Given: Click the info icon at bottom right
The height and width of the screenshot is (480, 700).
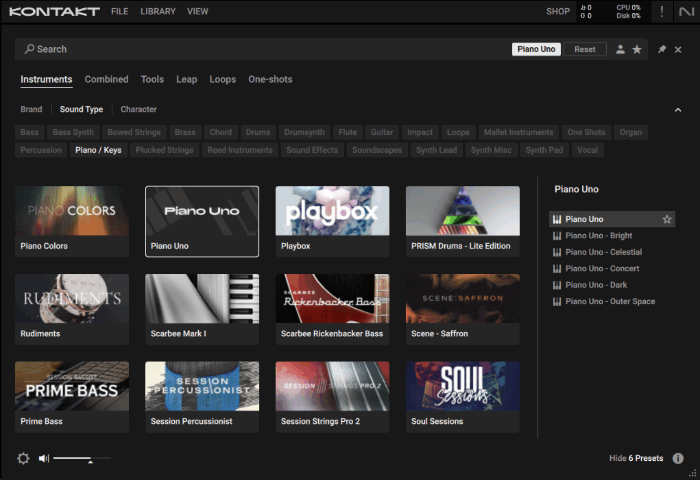Looking at the screenshot, I should 678,458.
